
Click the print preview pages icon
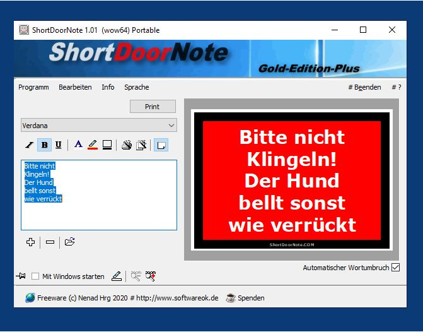141,145
